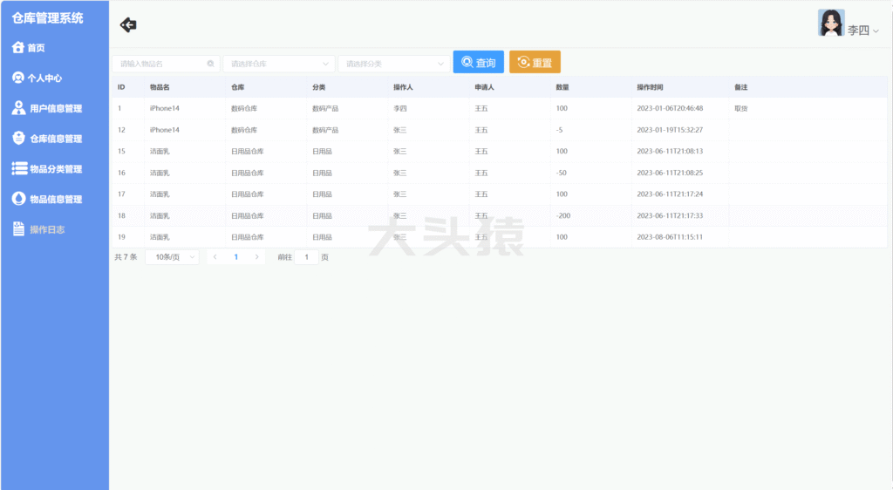
Task: Click timestamp 2023-06-11T21:17:24
Action: coord(670,194)
